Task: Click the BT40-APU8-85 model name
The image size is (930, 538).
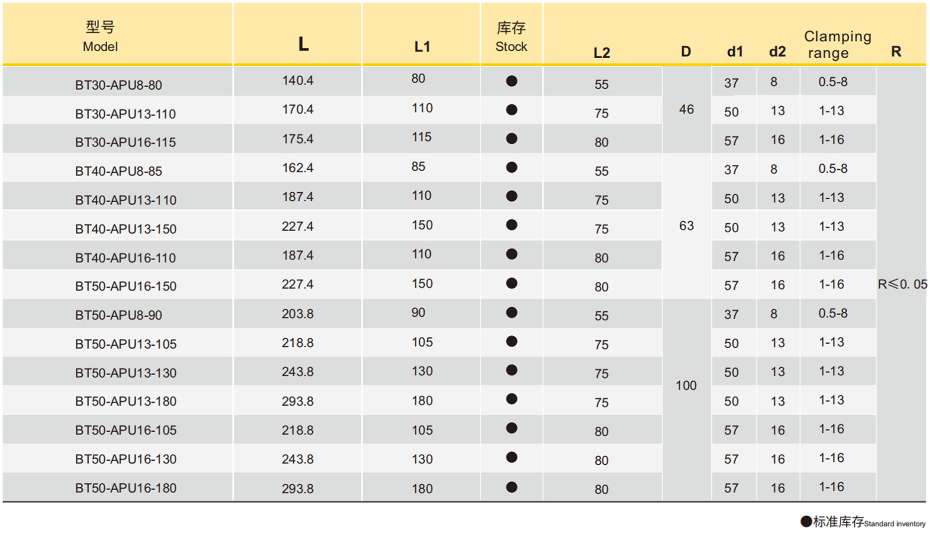Action: click(119, 171)
